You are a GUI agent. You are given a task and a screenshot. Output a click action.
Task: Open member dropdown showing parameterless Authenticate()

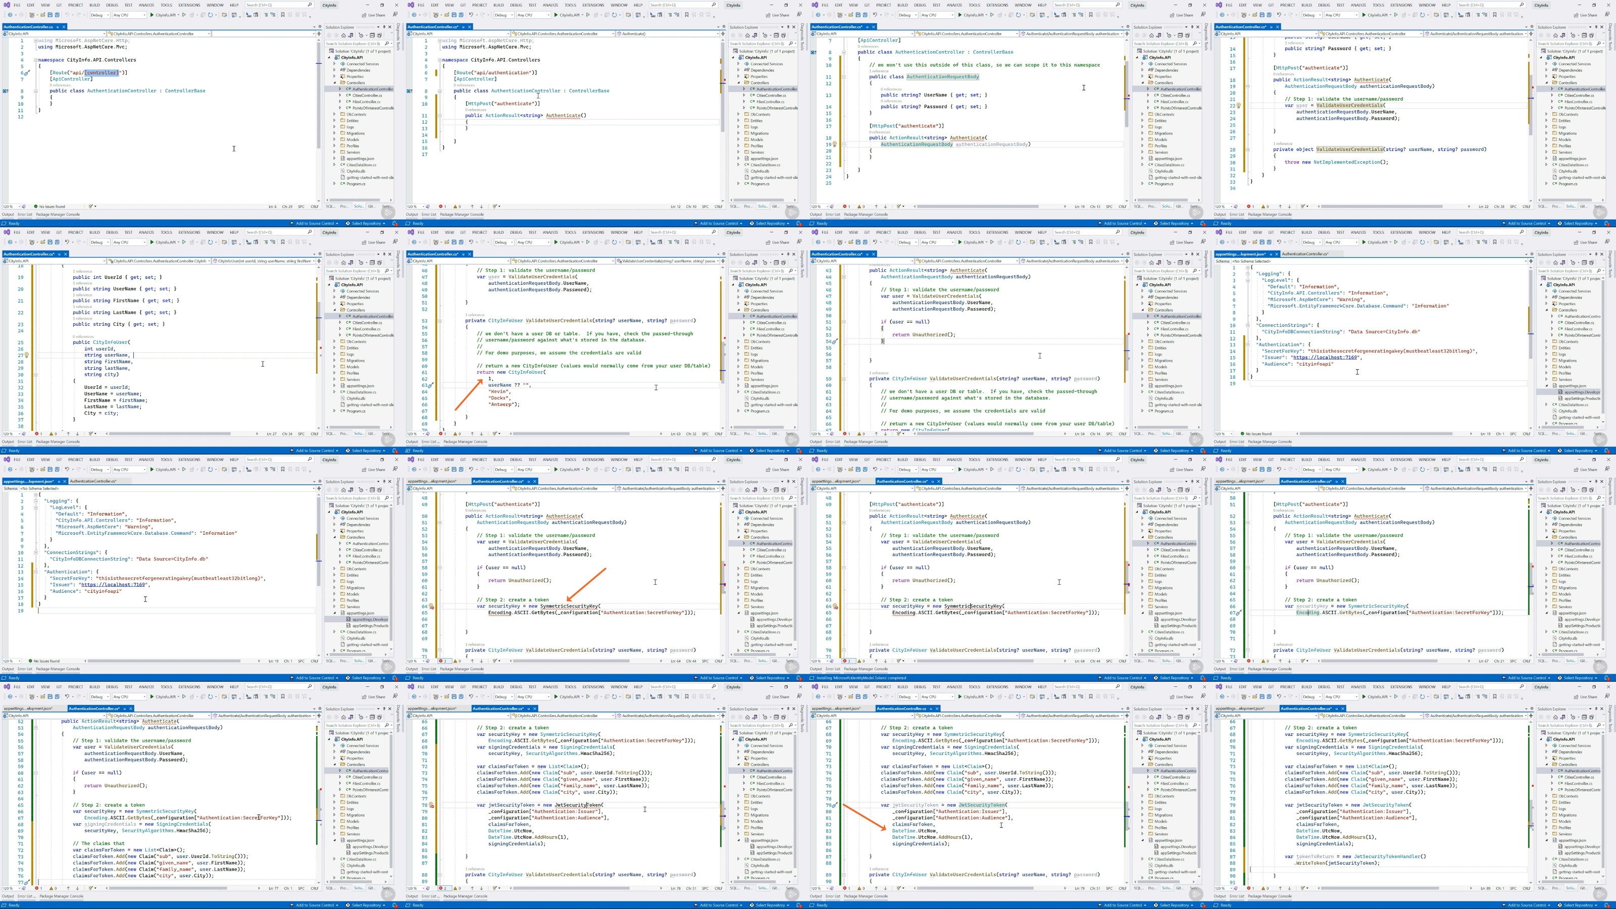[x=668, y=34]
